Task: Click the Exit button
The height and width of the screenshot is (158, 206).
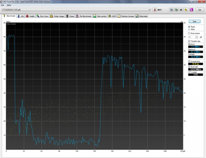Action: click(x=200, y=10)
